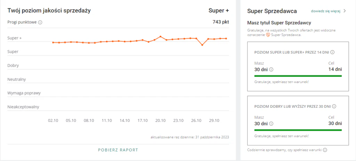Click the chevron arrow after dowiedz się więcej
The height and width of the screenshot is (161, 356).
click(x=345, y=11)
